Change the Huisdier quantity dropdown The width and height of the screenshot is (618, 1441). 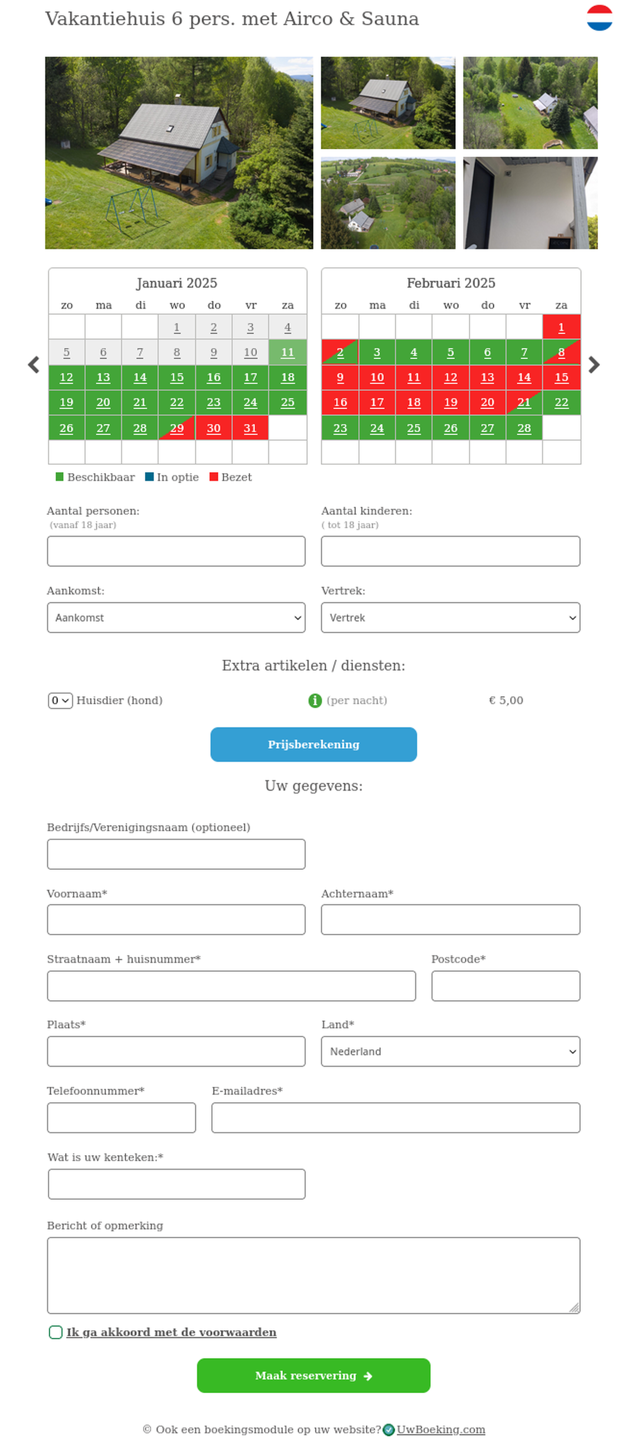60,700
